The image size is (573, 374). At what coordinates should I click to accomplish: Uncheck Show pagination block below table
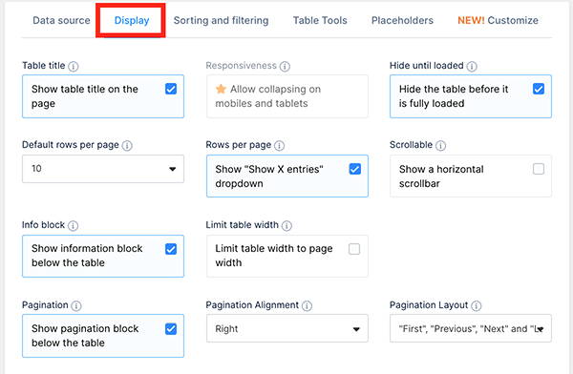(171, 329)
